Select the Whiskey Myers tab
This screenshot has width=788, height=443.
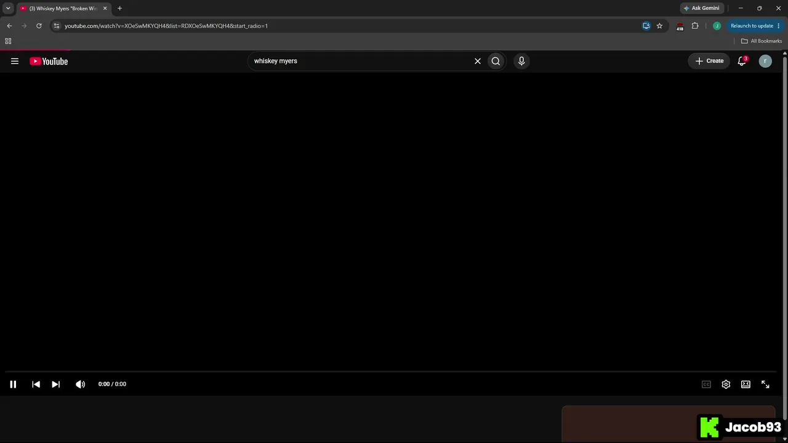(63, 9)
